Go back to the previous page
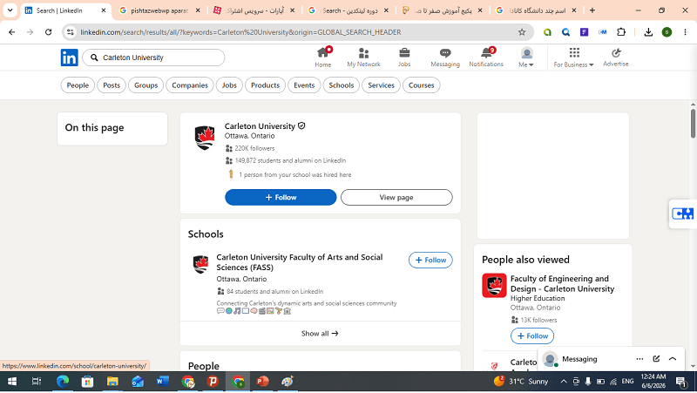 [x=12, y=32]
